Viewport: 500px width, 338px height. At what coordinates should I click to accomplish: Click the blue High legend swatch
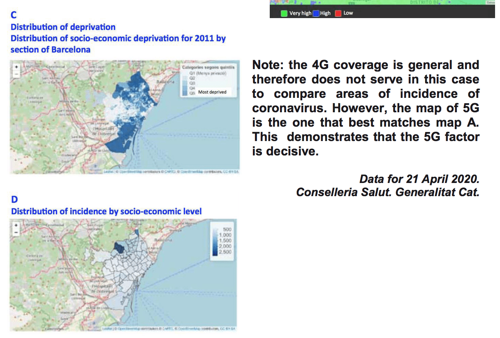[316, 13]
